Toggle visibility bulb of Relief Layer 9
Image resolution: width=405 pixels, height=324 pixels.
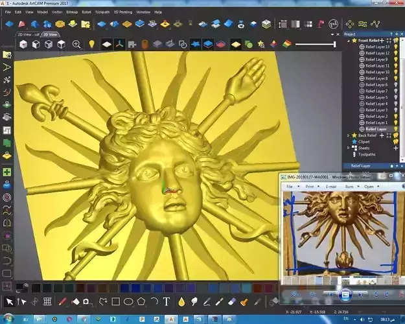[x=395, y=60]
